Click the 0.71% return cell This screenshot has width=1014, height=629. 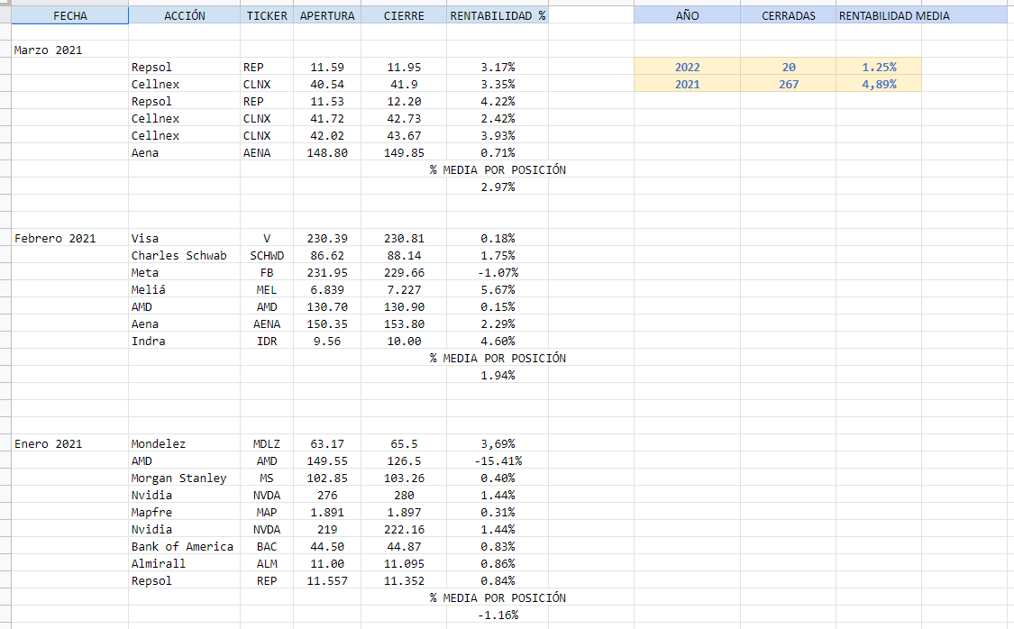coord(498,152)
